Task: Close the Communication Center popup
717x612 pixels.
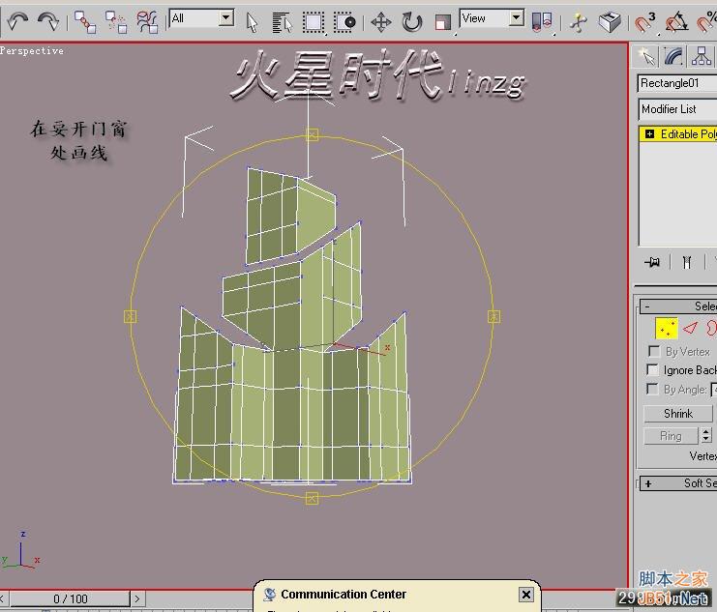Action: coord(525,595)
